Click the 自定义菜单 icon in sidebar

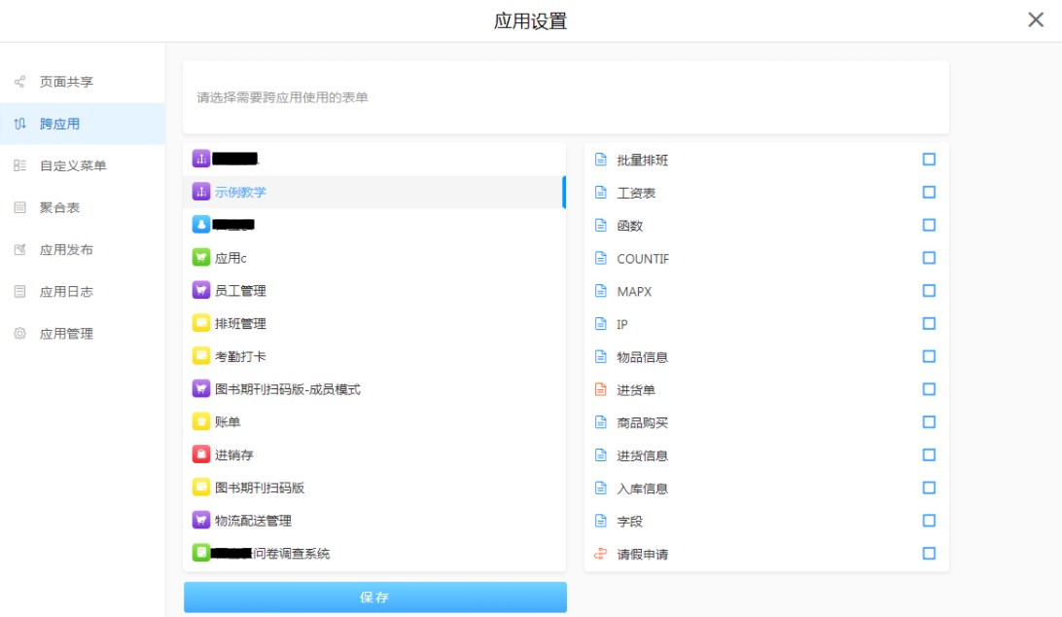click(19, 165)
